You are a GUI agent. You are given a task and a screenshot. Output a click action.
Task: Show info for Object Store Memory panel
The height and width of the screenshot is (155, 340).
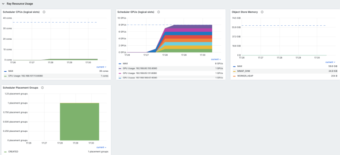point(262,12)
